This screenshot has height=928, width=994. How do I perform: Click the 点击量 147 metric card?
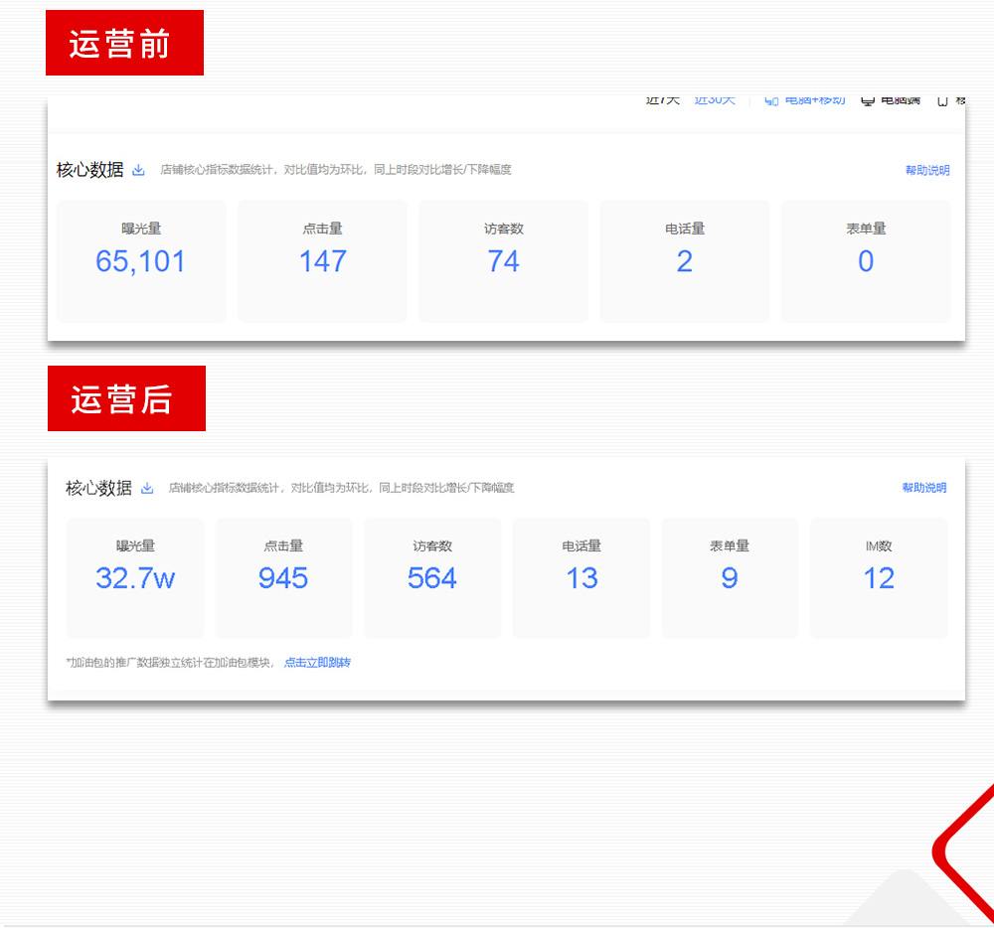click(x=322, y=260)
